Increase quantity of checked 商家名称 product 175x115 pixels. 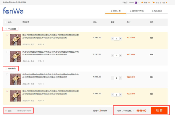click(x=121, y=95)
